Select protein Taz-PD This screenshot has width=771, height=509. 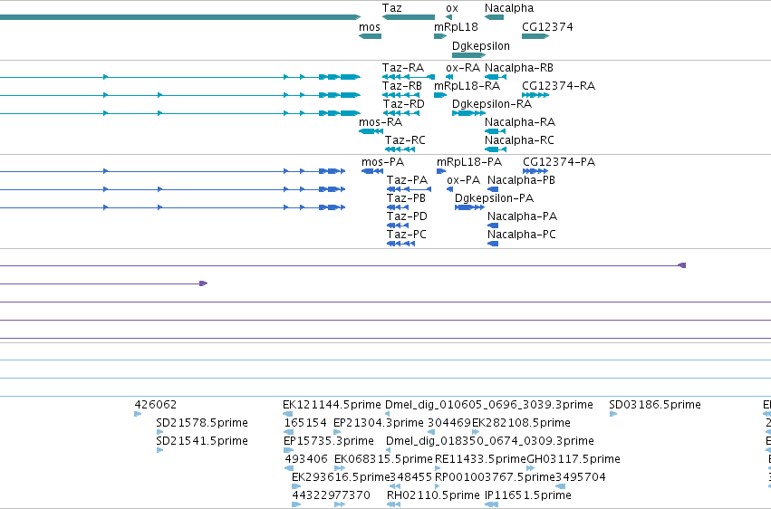click(x=407, y=216)
